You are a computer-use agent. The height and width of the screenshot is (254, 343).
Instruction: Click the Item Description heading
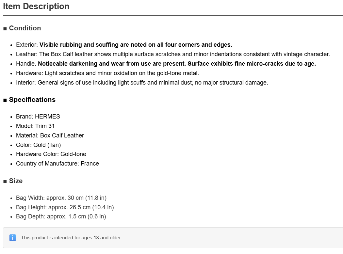pyautogui.click(x=36, y=6)
